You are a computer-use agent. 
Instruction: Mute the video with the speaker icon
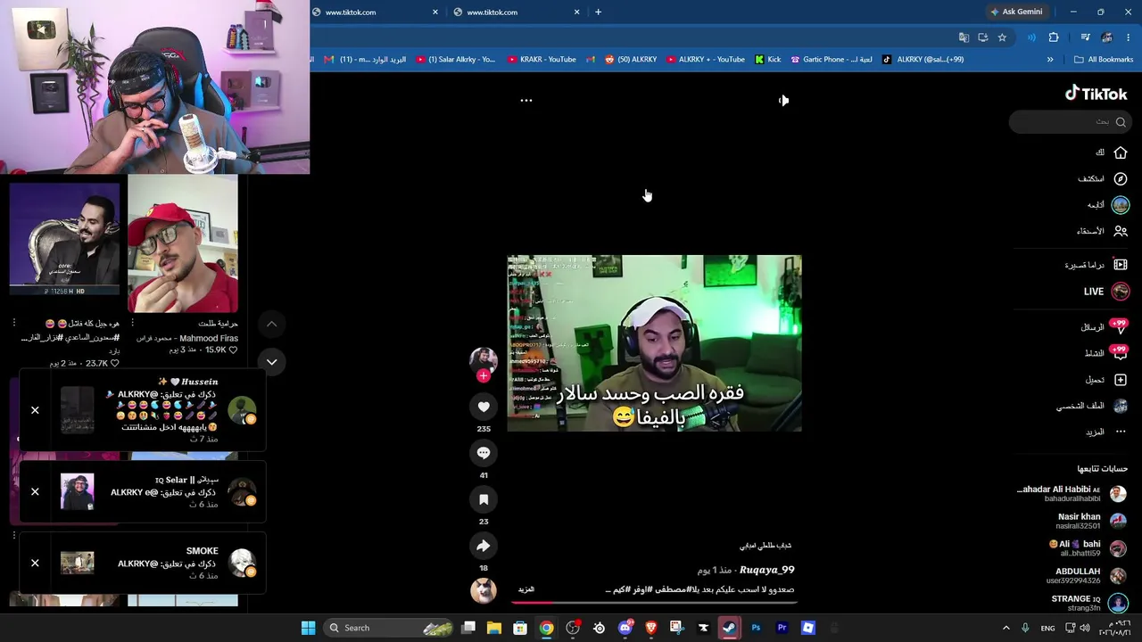(783, 100)
